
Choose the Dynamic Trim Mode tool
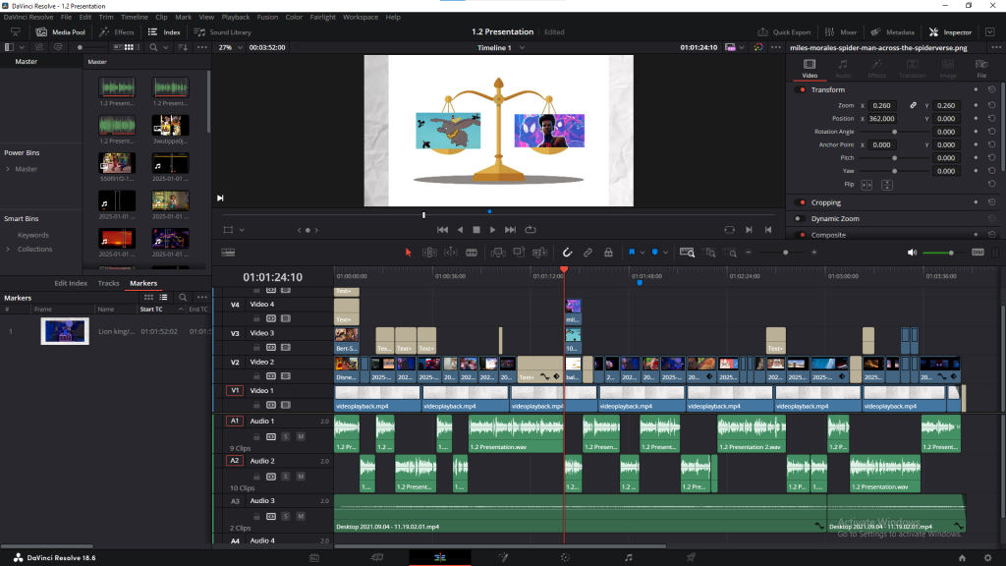[x=451, y=253]
